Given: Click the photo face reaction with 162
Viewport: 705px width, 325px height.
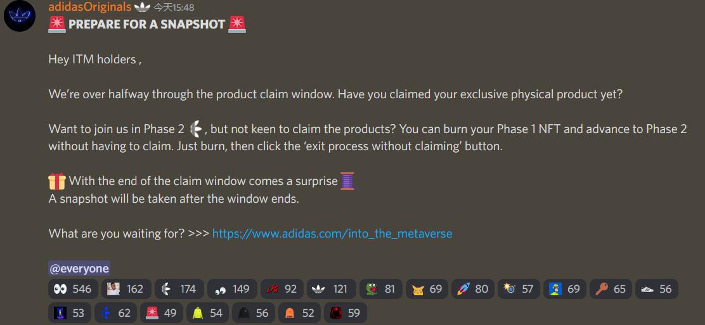Looking at the screenshot, I should click(x=126, y=289).
